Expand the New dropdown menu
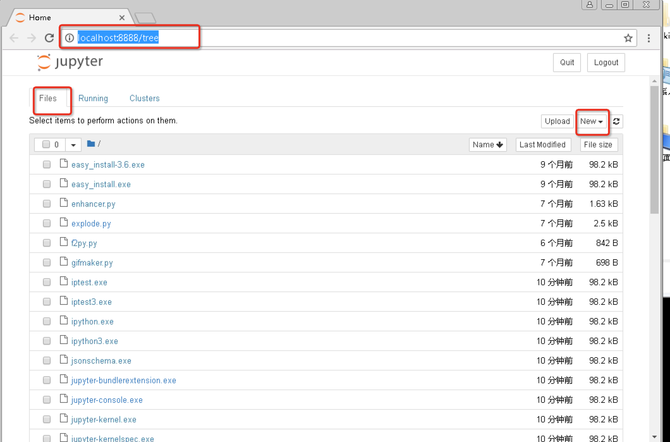The image size is (670, 442). pyautogui.click(x=591, y=121)
